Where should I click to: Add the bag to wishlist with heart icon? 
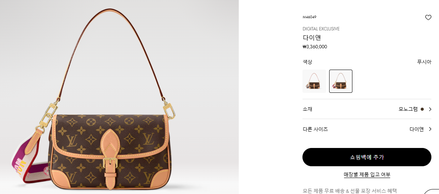(x=428, y=17)
